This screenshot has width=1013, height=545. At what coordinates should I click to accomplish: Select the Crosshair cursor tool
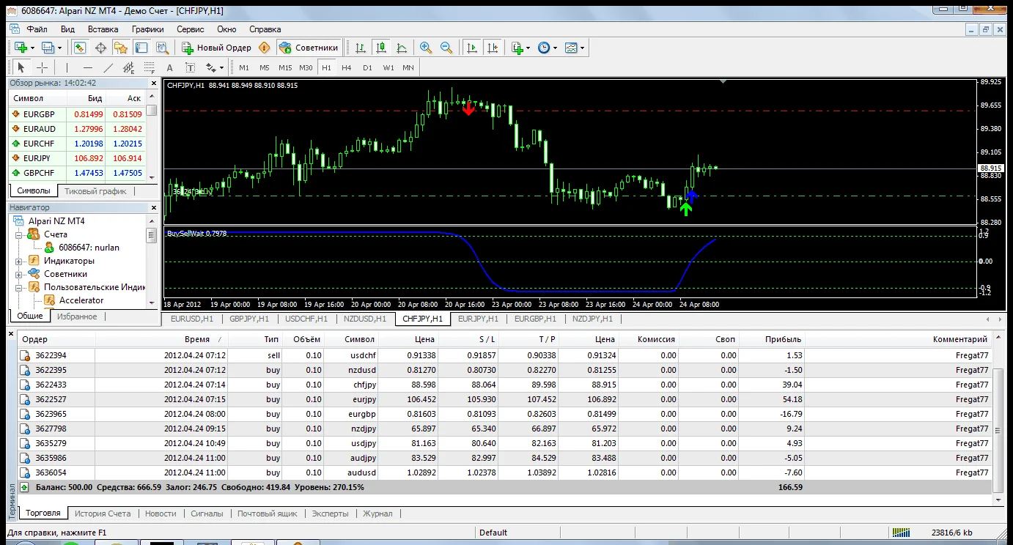pos(43,67)
